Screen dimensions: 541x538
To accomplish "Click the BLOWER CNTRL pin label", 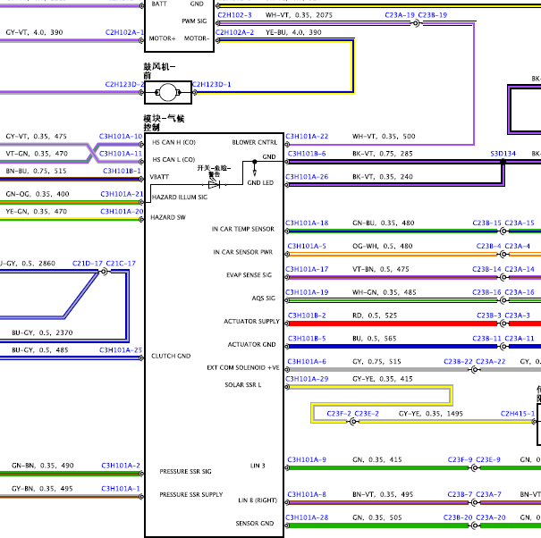I will pyautogui.click(x=255, y=142).
